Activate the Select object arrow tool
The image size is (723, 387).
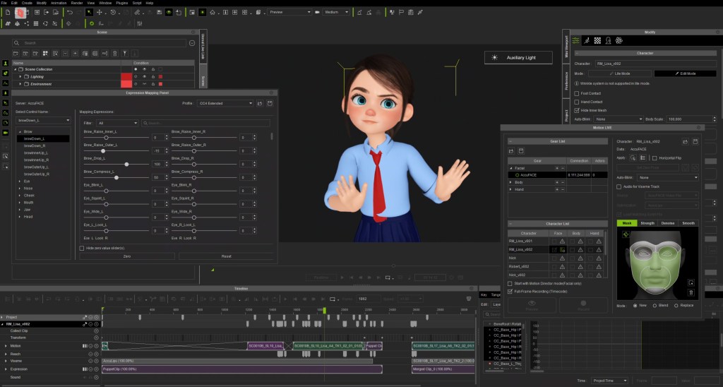tap(89, 12)
